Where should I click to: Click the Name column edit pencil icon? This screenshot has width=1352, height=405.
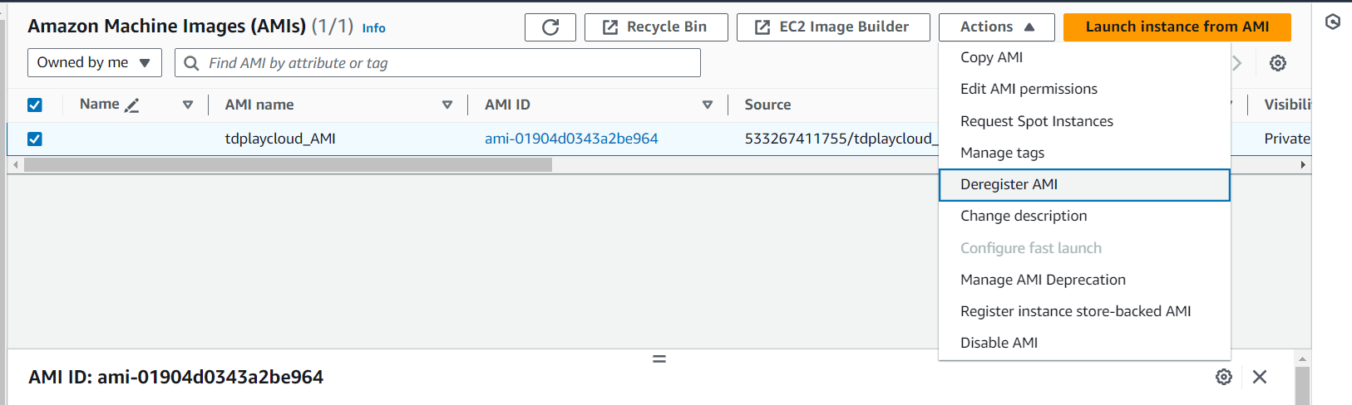coord(132,105)
